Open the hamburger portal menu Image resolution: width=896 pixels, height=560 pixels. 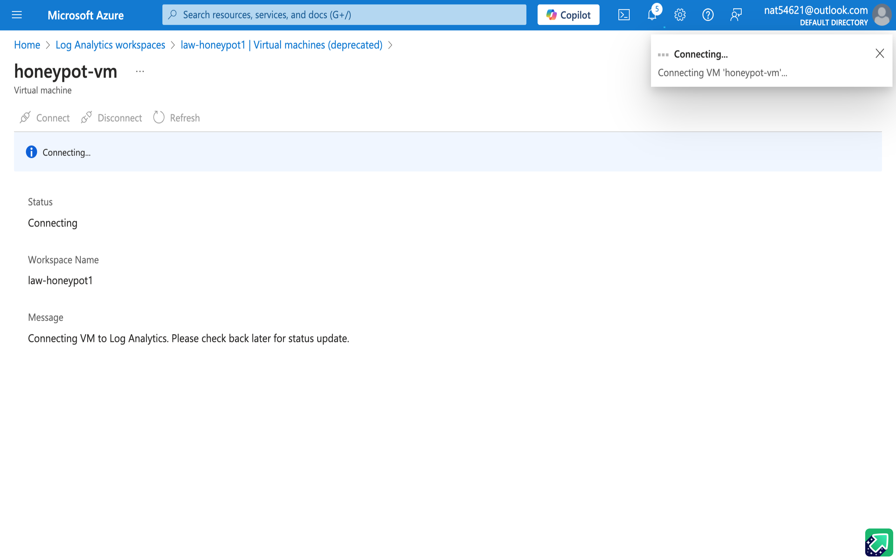point(17,15)
